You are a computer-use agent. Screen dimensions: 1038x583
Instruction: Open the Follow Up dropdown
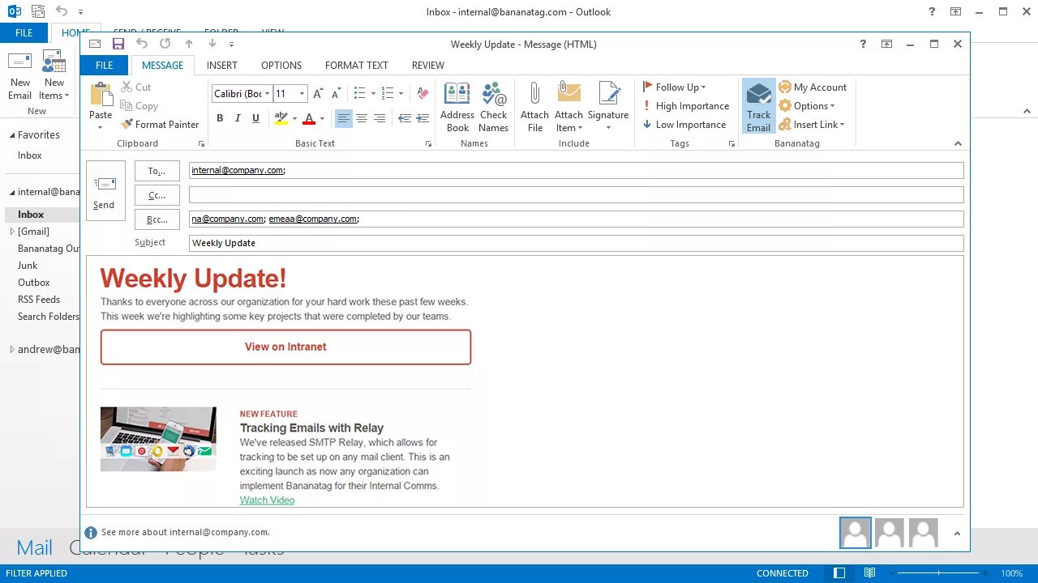(x=675, y=87)
